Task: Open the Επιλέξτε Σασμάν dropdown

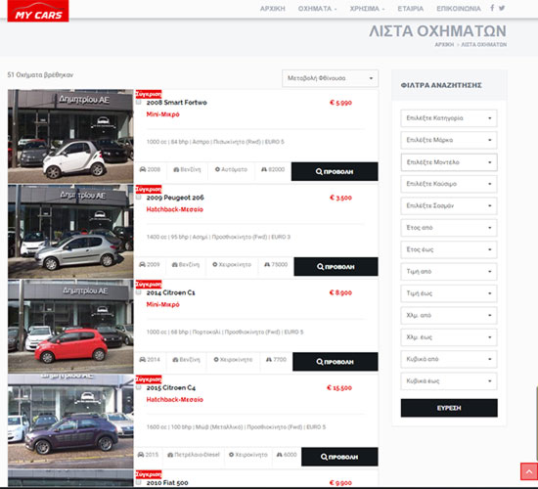Action: point(448,206)
